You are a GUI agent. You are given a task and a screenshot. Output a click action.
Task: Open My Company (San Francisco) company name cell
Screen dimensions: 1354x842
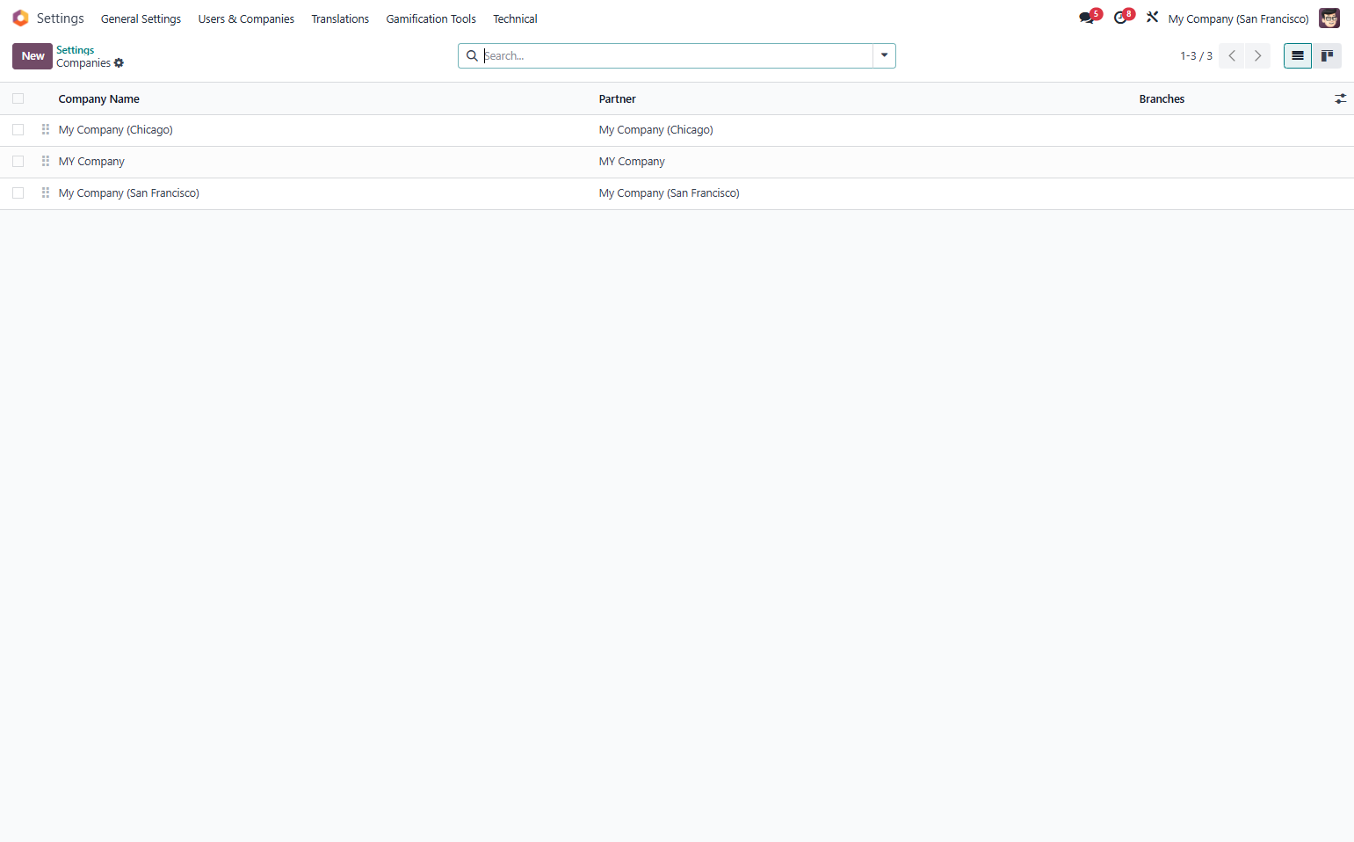129,193
